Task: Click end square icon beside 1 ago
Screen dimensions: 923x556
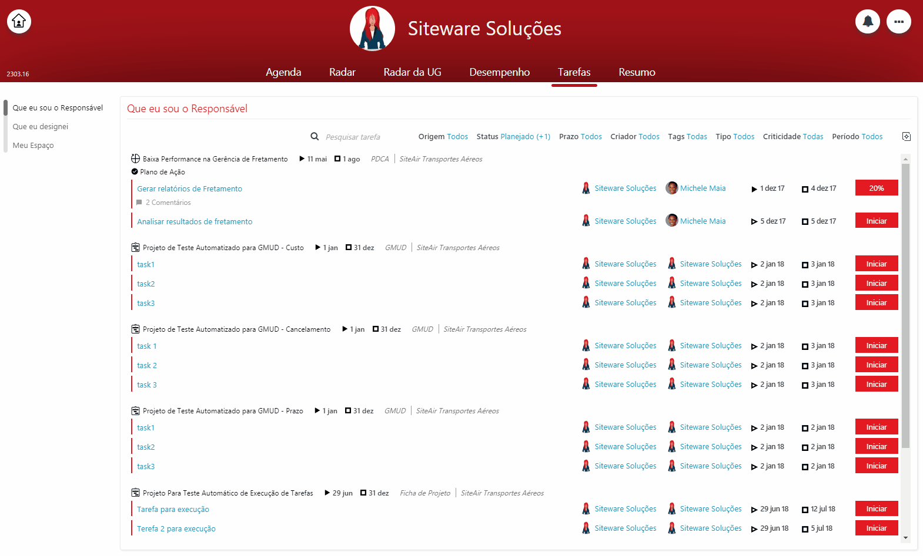Action: point(337,159)
